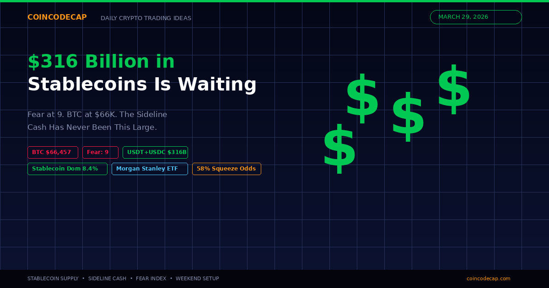Click the Daily Crypto Trading Ideas tagline

pyautogui.click(x=146, y=18)
